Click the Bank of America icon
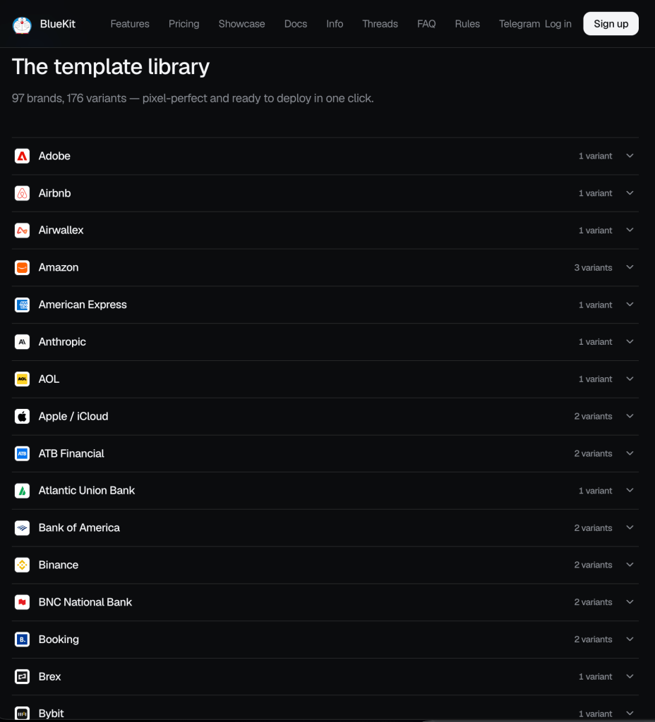The width and height of the screenshot is (655, 722). [22, 527]
